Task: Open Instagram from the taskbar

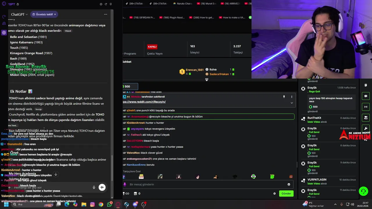Action: 92,204
